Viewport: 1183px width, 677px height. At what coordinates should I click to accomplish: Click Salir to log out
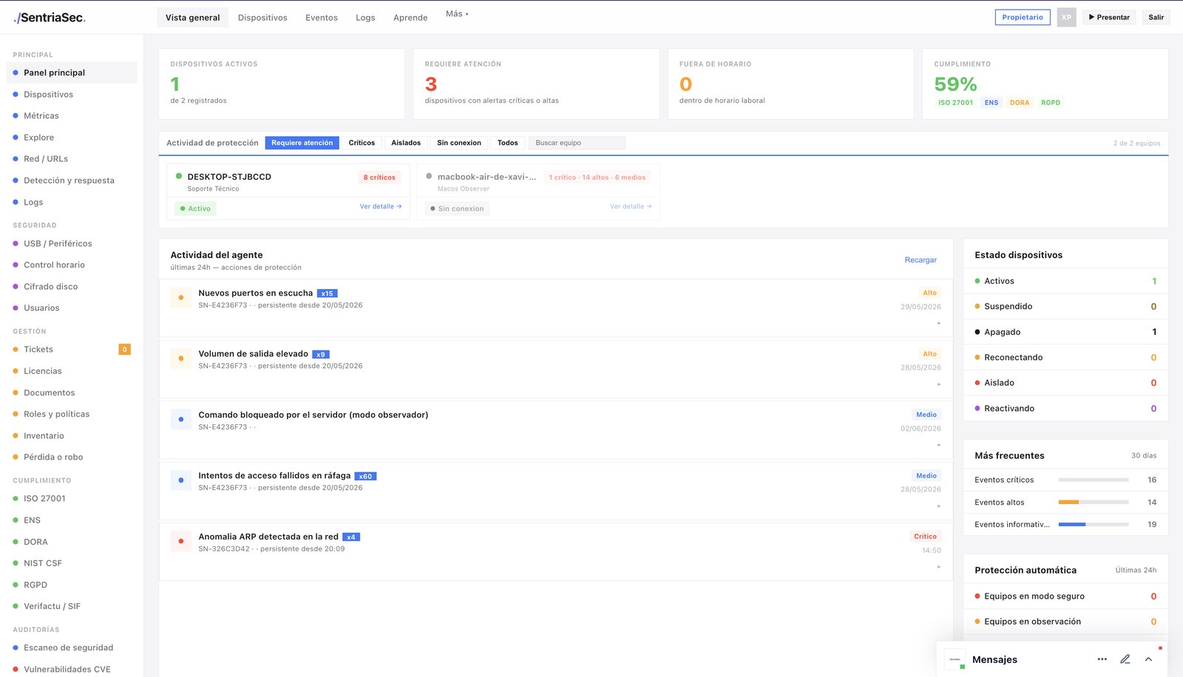coord(1156,17)
